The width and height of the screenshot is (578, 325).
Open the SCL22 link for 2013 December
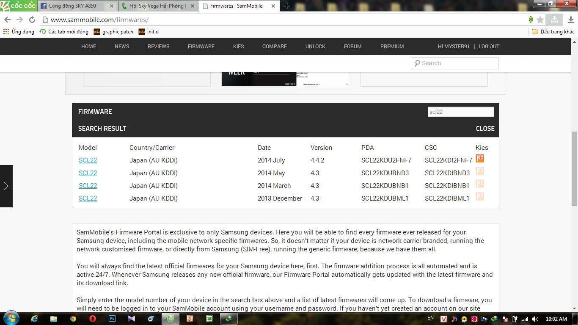coord(88,198)
